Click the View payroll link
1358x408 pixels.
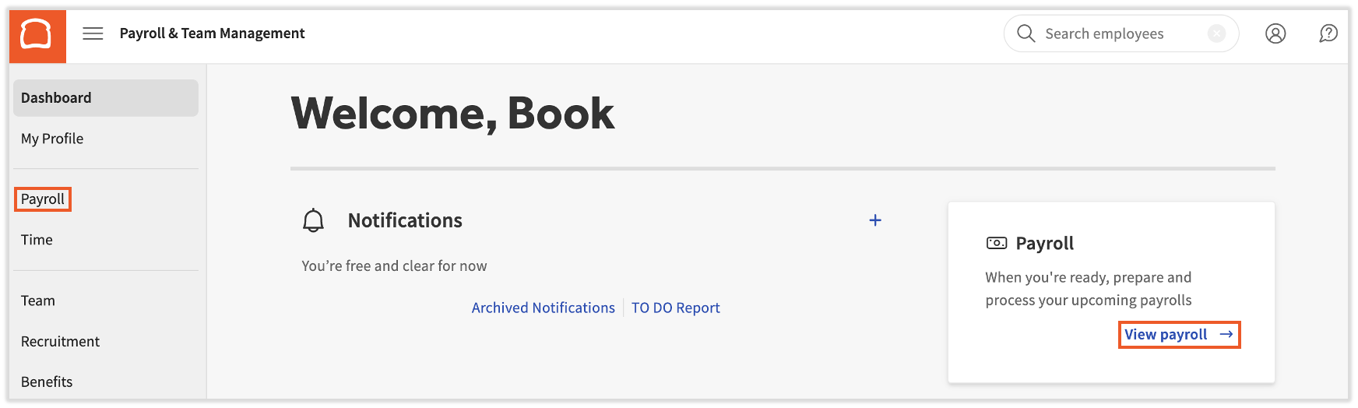coord(1178,334)
